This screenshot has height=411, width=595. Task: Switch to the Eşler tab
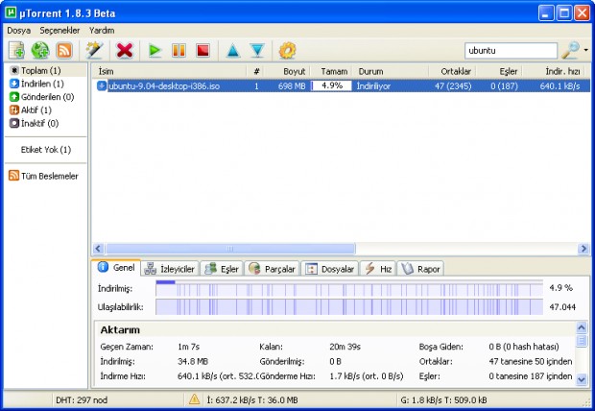[x=222, y=269]
